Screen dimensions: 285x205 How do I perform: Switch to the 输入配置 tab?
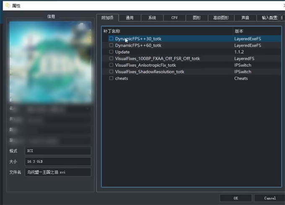[269, 18]
